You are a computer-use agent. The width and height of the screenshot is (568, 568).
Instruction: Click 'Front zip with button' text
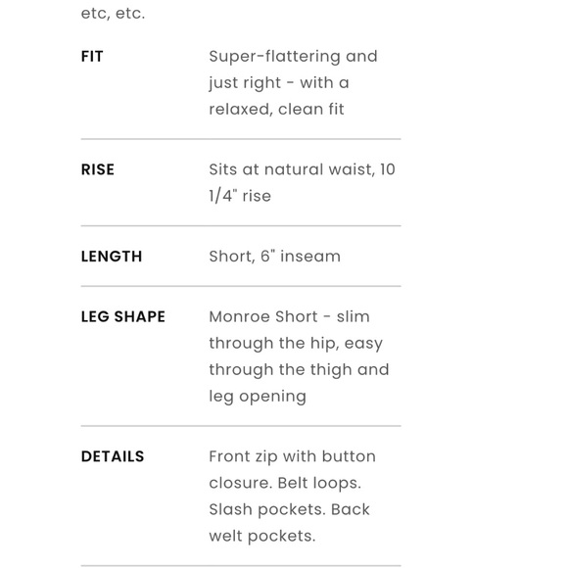293,456
